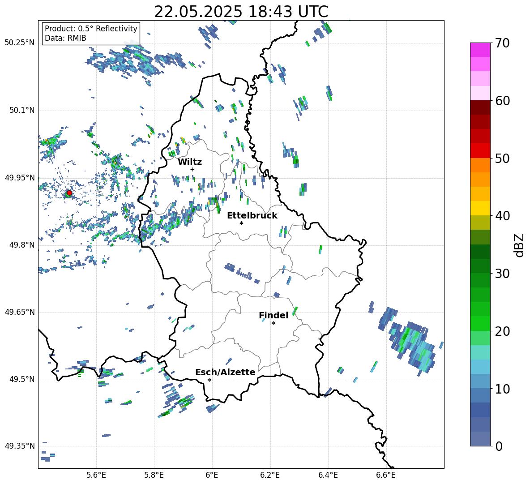Click the bright green swatch just above 20
Viewport: 530px width, 484px height.
pyautogui.click(x=480, y=323)
